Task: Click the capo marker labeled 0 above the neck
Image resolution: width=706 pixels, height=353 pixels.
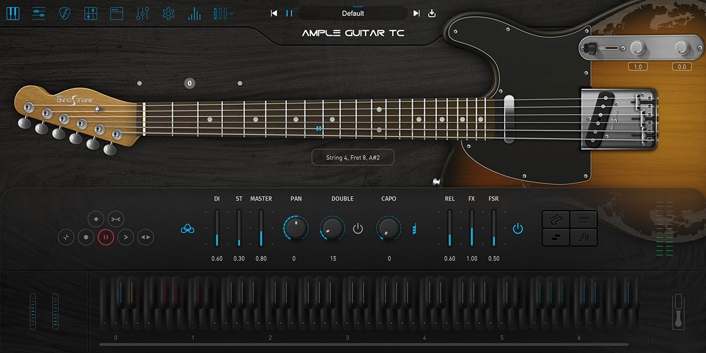Action: point(189,83)
